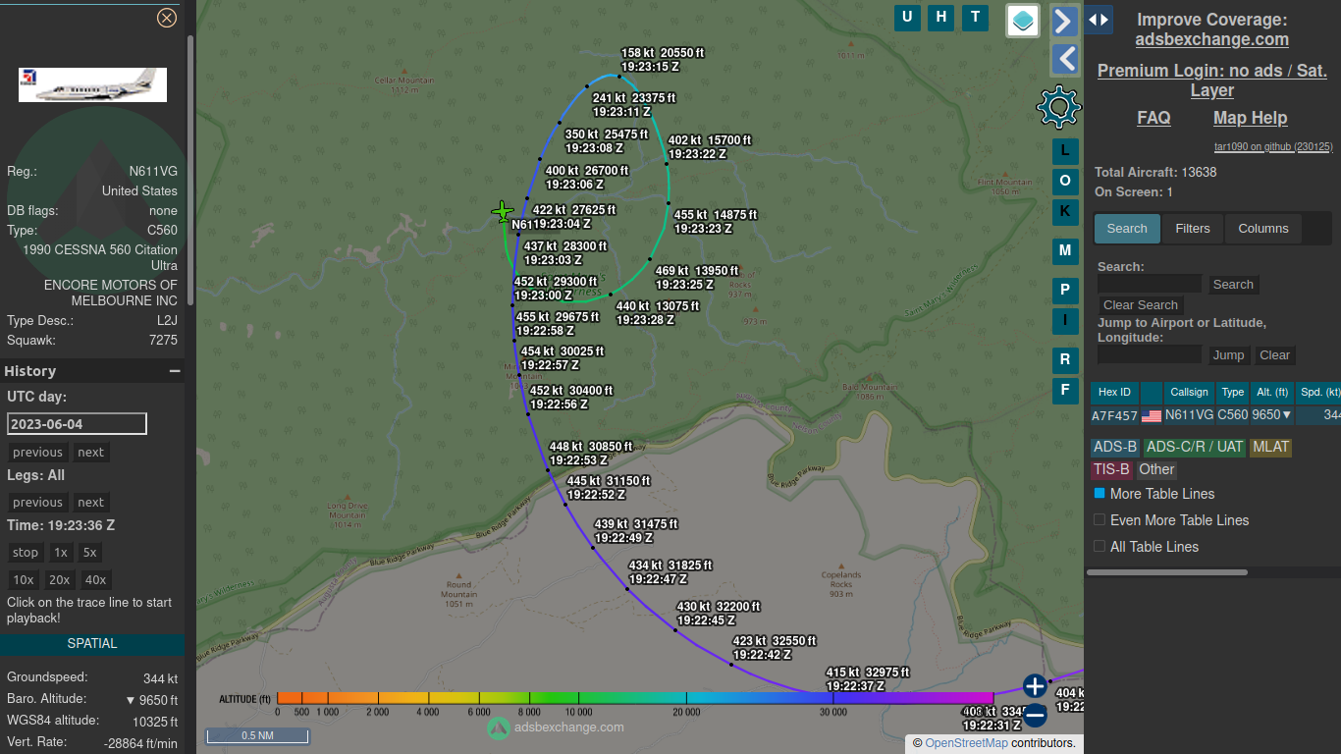1341x754 pixels.
Task: Click the right-arrow sidebar button
Action: tap(1065, 21)
